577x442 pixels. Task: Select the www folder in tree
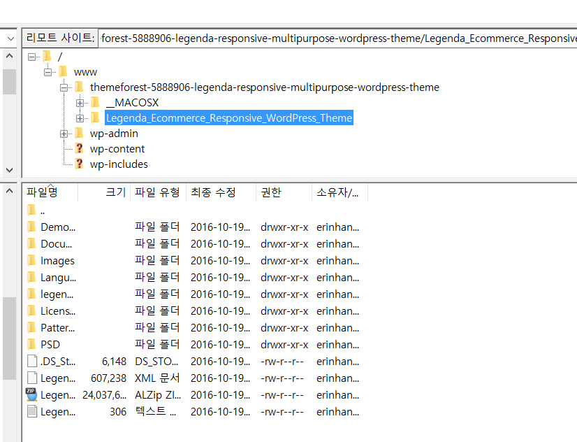point(85,72)
